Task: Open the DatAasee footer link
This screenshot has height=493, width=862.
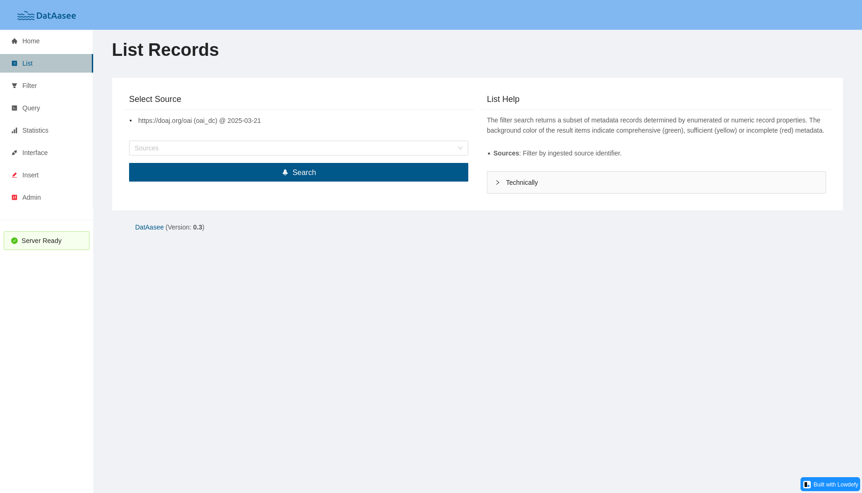Action: coord(149,227)
